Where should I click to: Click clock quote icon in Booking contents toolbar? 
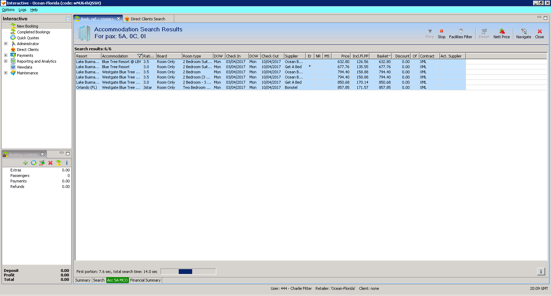(34, 163)
